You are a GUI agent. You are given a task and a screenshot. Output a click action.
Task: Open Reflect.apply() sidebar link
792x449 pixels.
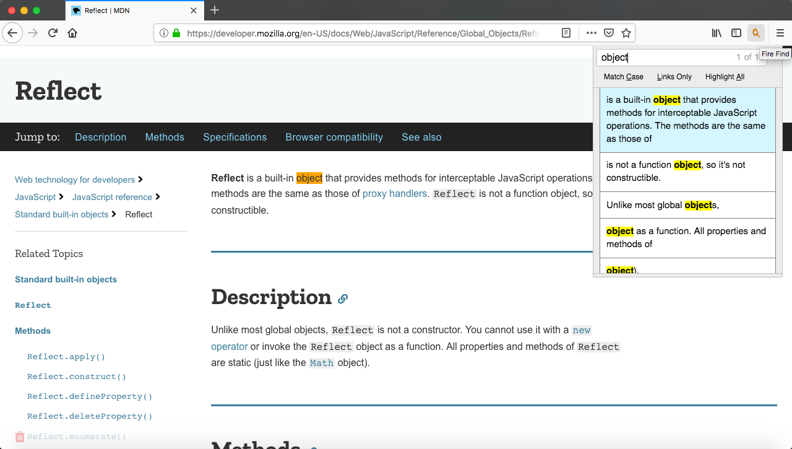pos(66,357)
